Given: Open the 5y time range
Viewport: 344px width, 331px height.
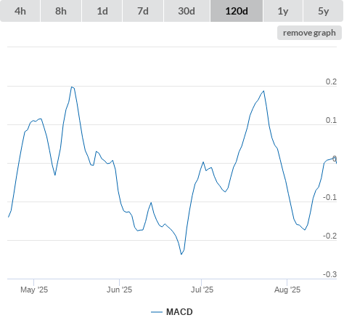Looking at the screenshot, I should pos(324,11).
